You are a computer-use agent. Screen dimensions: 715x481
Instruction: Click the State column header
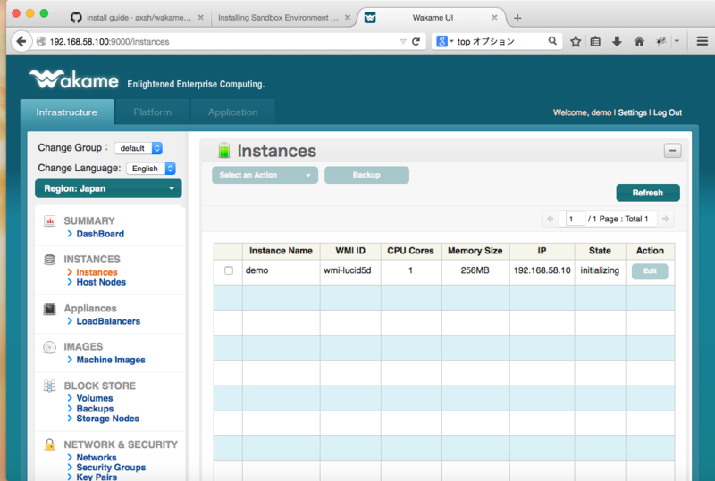tap(600, 251)
